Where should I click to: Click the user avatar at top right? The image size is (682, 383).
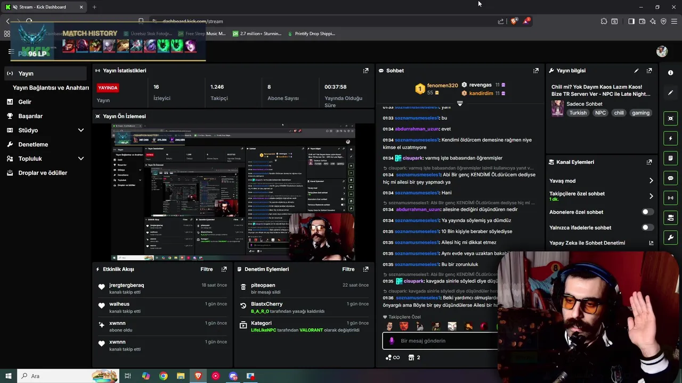click(x=662, y=51)
